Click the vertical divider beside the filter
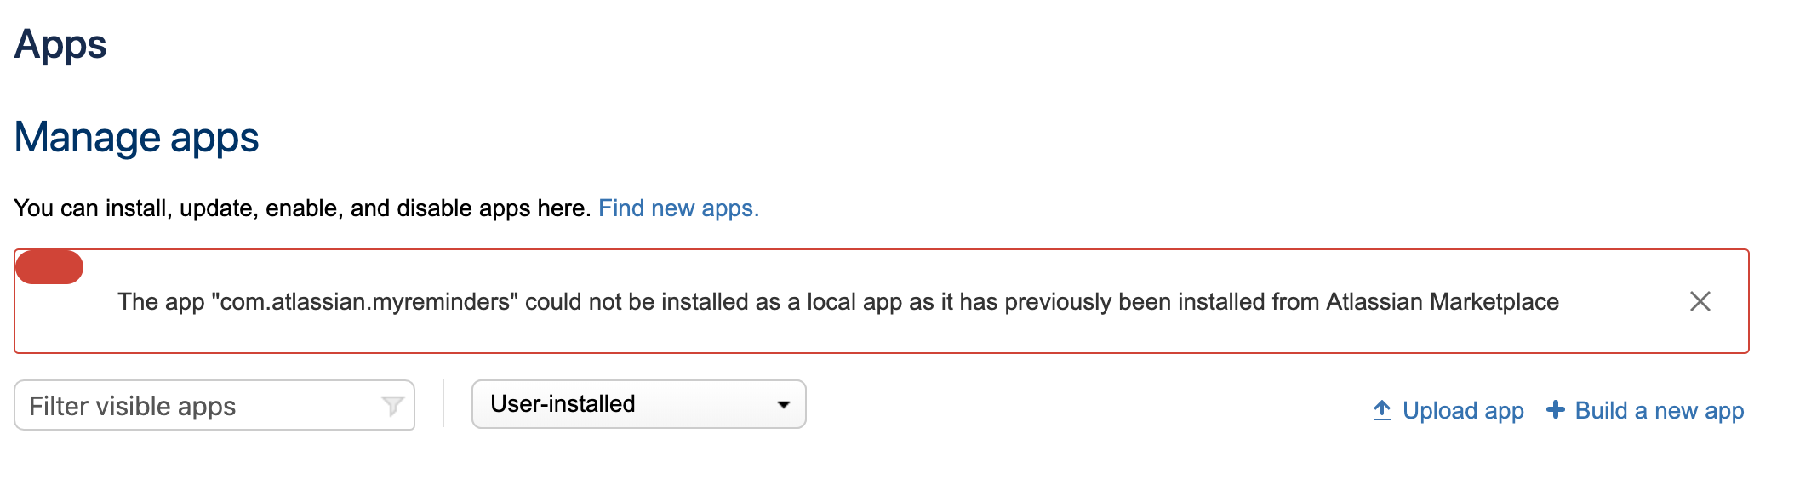This screenshot has width=1794, height=485. 443,403
